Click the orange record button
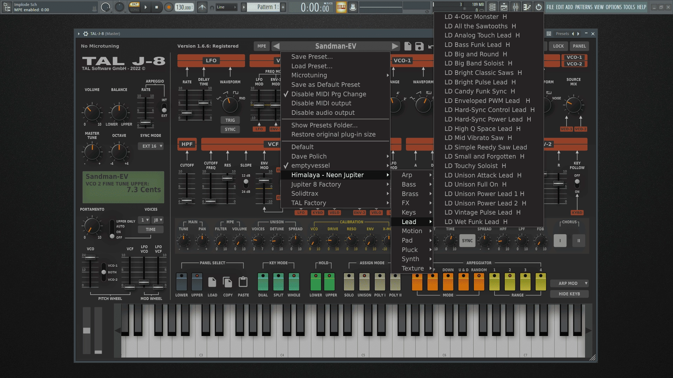This screenshot has width=673, height=378. click(169, 7)
